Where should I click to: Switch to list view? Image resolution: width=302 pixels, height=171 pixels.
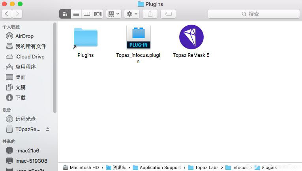pyautogui.click(x=76, y=14)
